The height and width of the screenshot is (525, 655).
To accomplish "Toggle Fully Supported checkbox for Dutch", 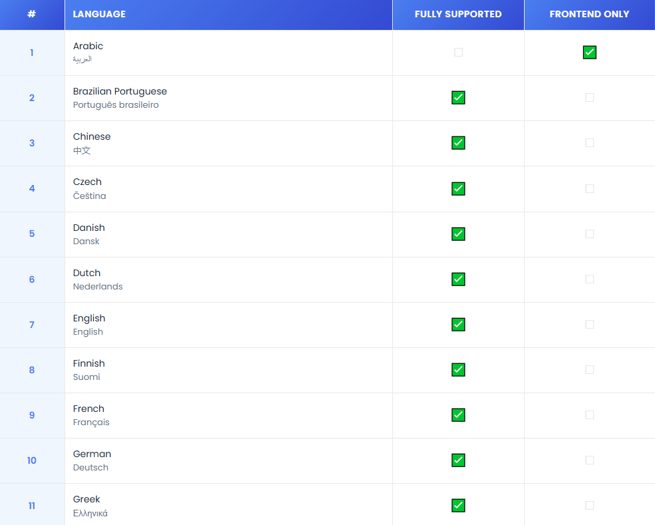I will [458, 279].
